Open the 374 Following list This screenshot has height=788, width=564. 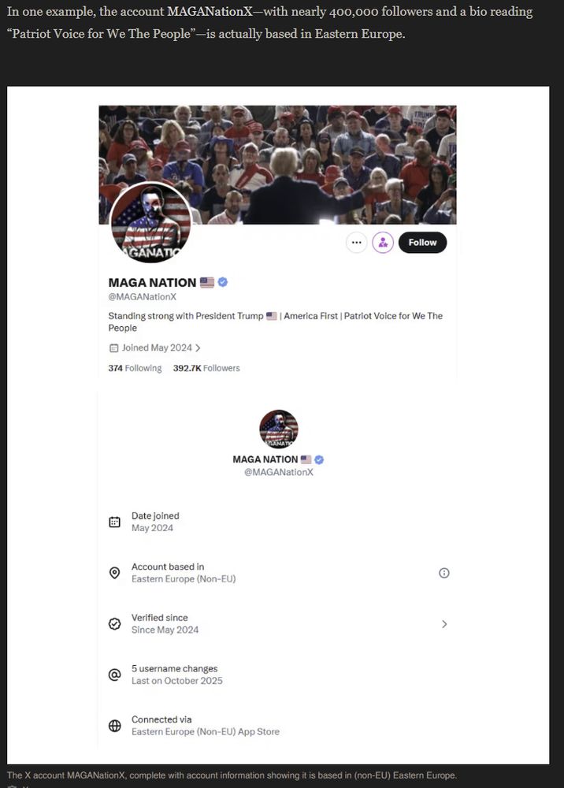[x=135, y=368]
